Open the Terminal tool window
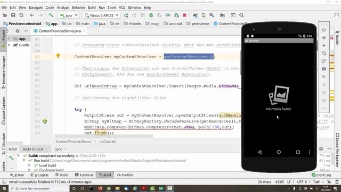The height and width of the screenshot is (192, 341). pos(84,175)
